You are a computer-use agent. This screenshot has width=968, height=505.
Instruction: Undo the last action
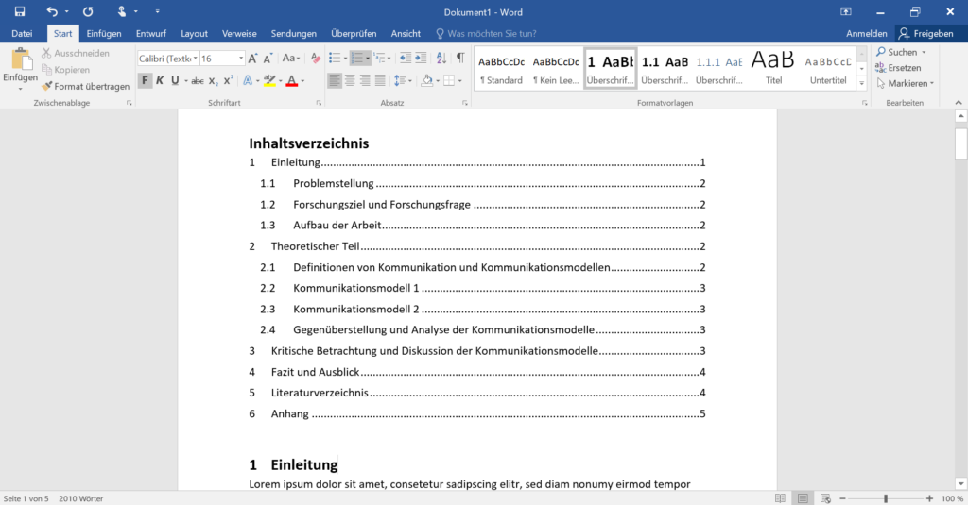(x=52, y=11)
